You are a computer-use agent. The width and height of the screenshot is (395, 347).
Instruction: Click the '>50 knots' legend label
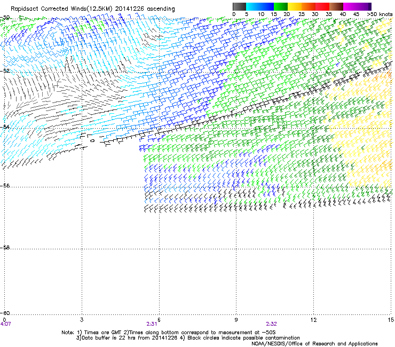point(380,14)
